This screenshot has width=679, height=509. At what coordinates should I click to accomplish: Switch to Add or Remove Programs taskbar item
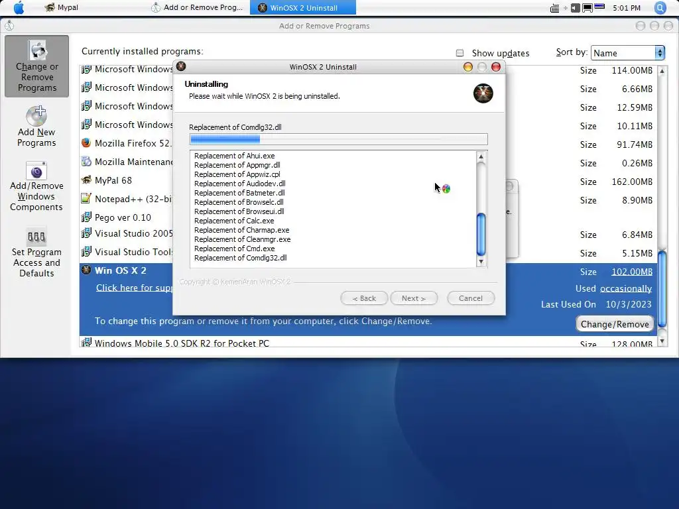[197, 7]
